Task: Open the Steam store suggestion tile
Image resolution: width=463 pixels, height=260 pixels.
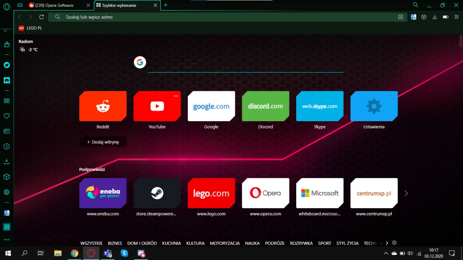Action: (157, 193)
